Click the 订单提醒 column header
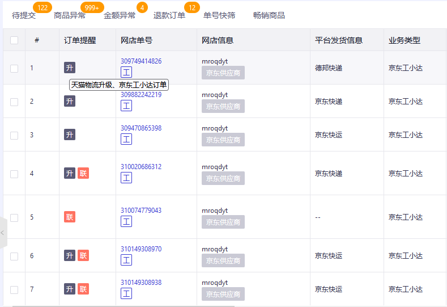 (80, 40)
